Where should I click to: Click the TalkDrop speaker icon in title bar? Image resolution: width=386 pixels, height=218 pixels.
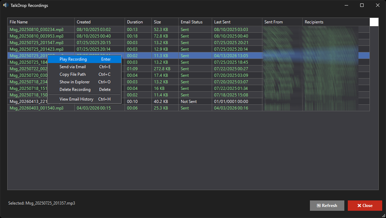click(6, 5)
